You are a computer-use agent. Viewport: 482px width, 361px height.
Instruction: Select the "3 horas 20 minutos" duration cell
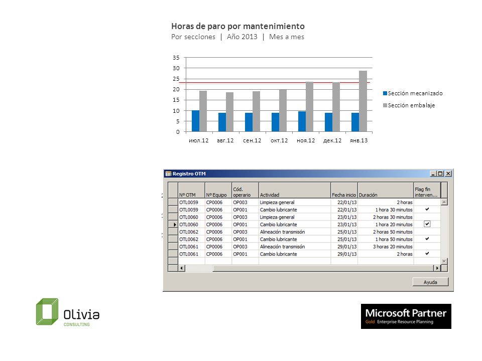tap(386, 247)
